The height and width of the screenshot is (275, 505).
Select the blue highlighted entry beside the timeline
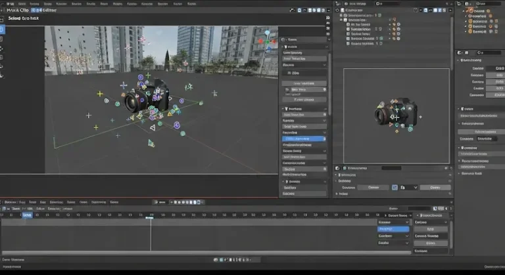click(x=393, y=229)
